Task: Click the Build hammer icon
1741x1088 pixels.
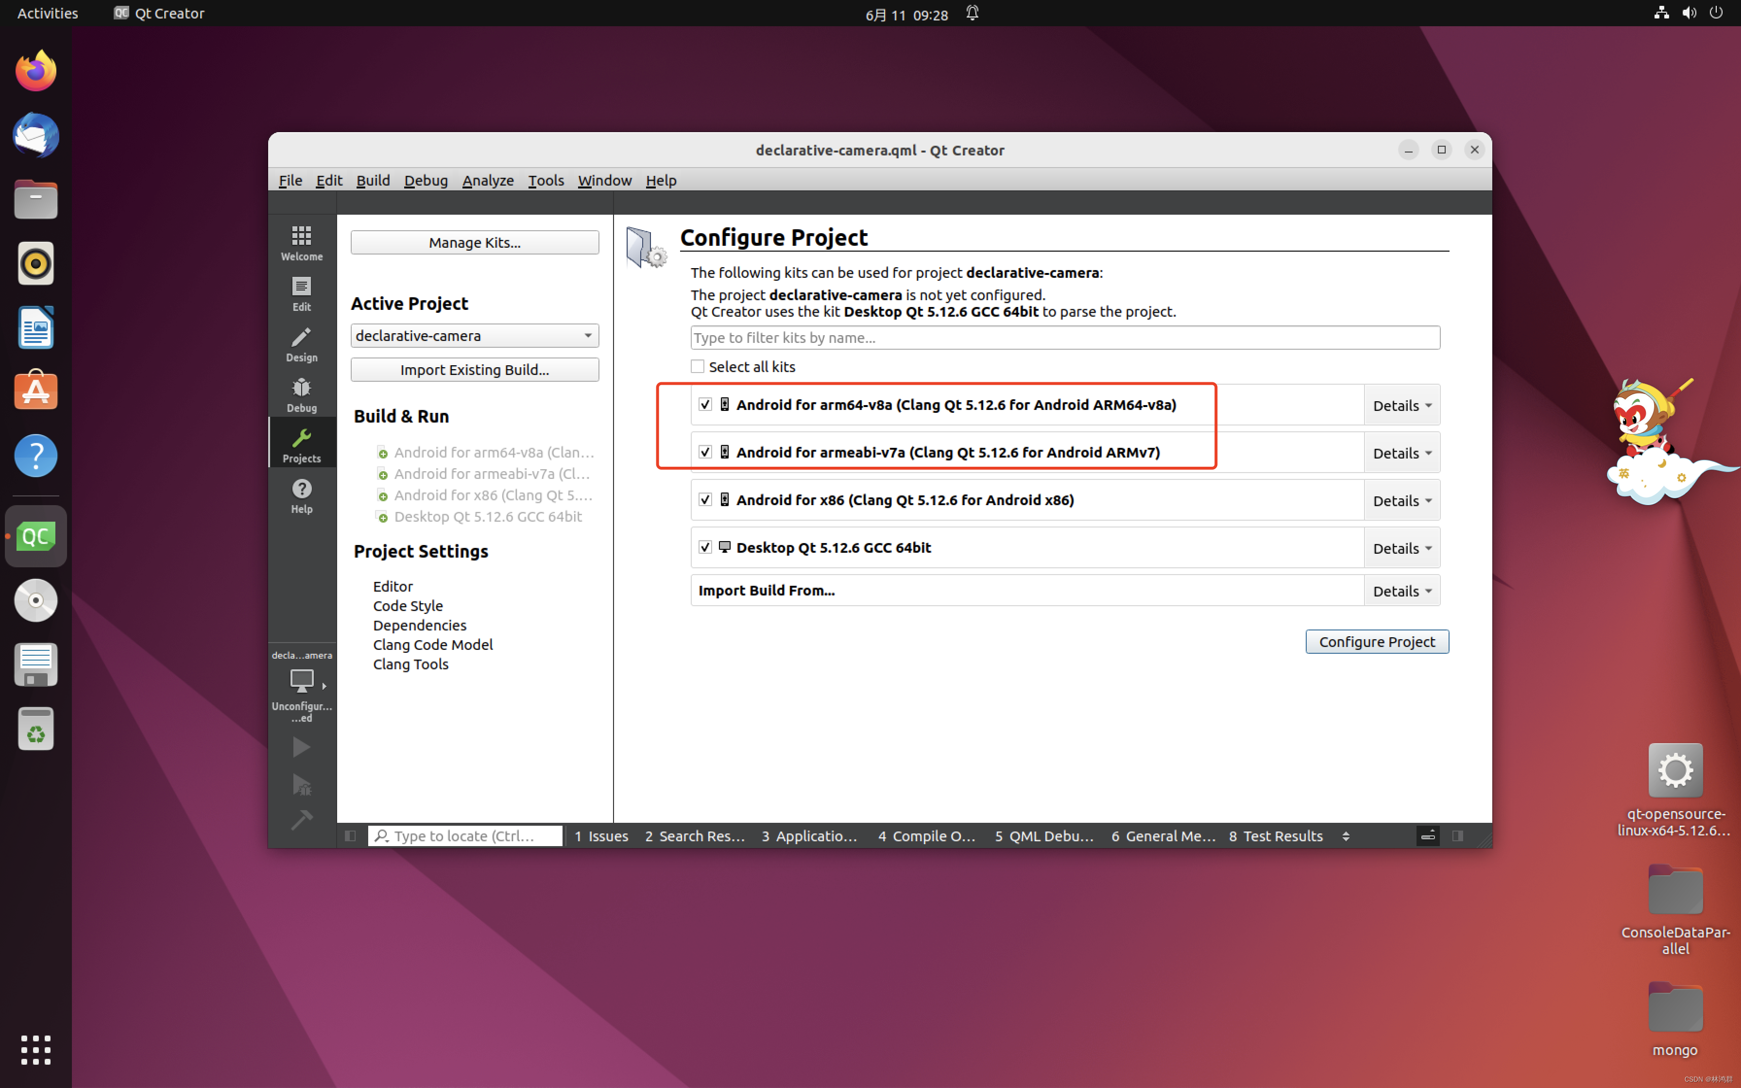Action: [302, 819]
